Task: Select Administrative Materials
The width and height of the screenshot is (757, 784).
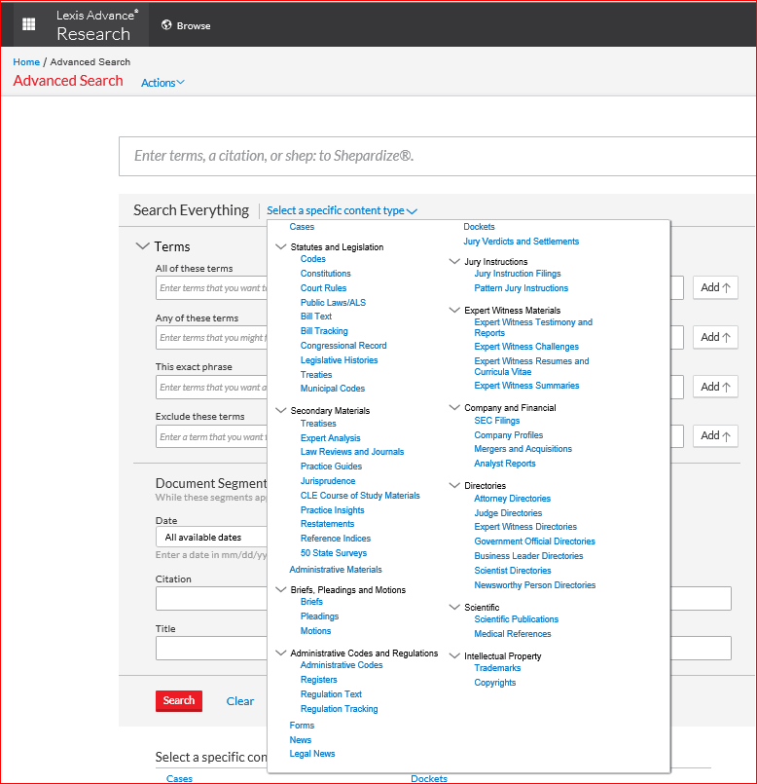Action: point(336,569)
